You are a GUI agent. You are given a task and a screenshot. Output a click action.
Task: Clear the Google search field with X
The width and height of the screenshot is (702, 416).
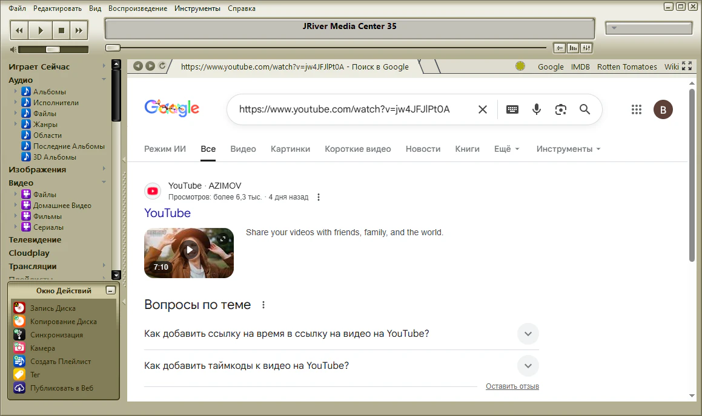click(482, 109)
